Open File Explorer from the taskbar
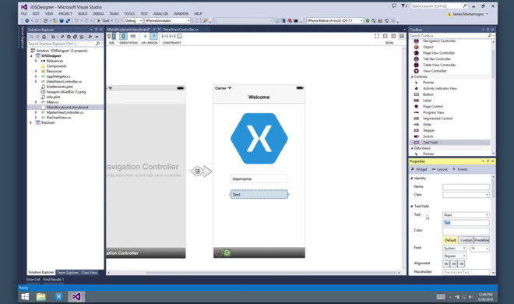 (x=41, y=296)
